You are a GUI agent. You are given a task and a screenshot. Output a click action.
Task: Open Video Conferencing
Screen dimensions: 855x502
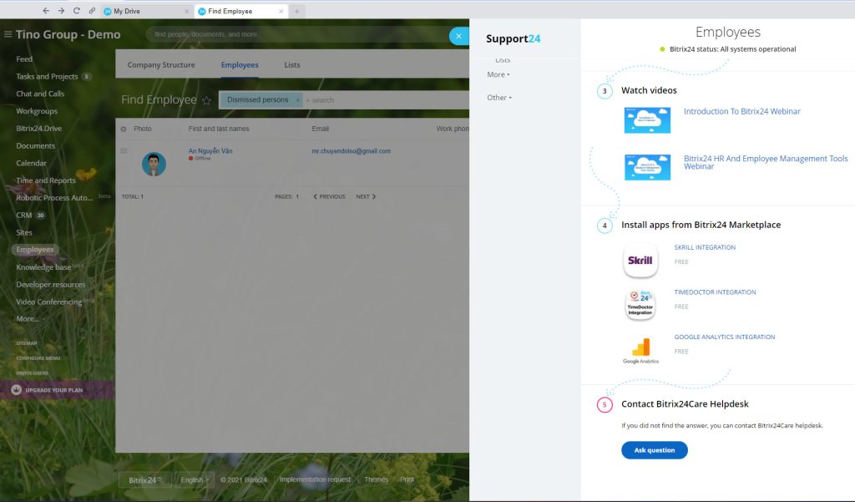tap(49, 302)
